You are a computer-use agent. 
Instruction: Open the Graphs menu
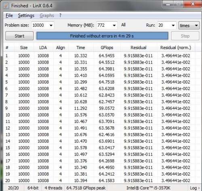47,15
